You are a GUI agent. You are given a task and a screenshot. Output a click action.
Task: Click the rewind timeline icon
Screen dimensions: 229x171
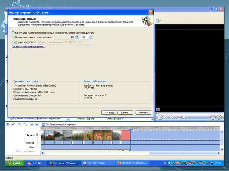(x=31, y=124)
